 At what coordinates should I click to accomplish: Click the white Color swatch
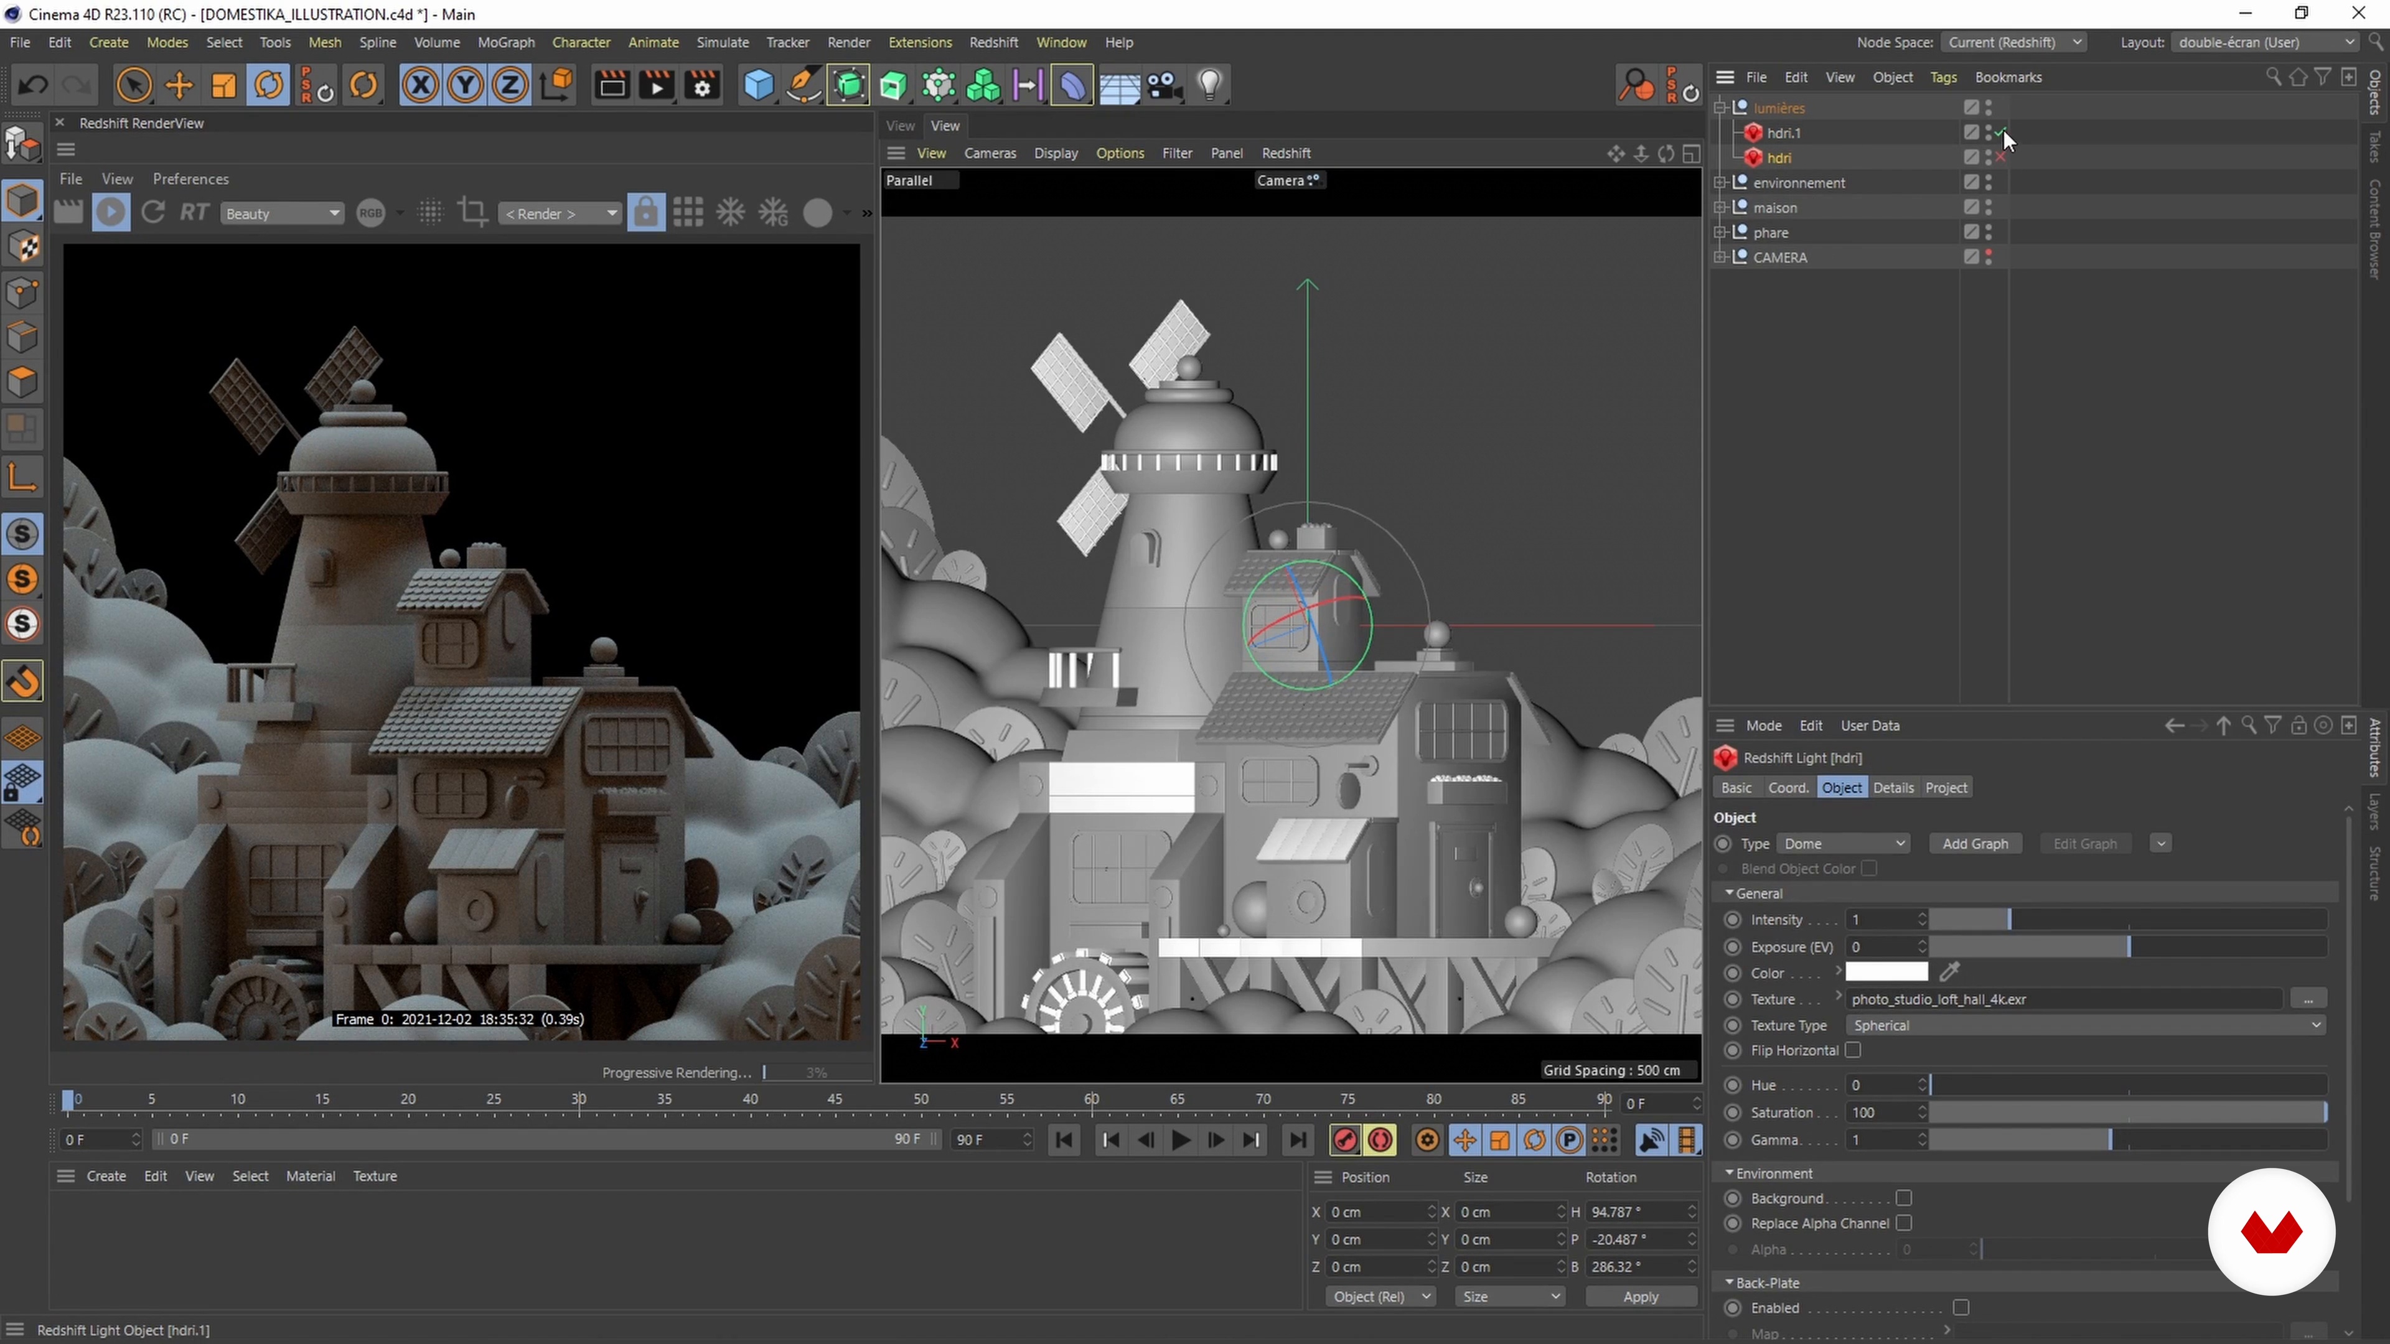point(1886,972)
